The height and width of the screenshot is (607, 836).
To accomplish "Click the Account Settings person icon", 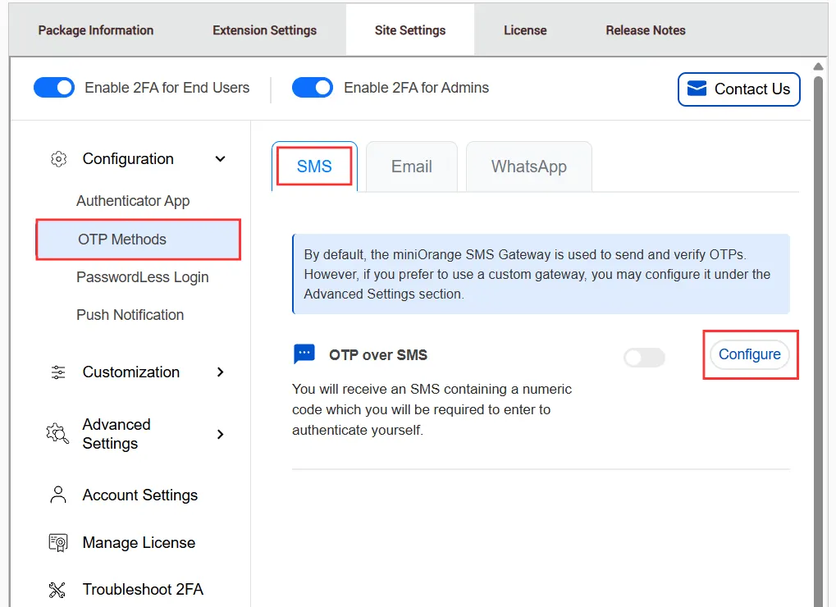I will 57,495.
